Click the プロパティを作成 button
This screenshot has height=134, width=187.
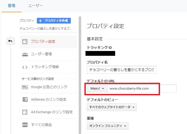pyautogui.click(x=54, y=21)
